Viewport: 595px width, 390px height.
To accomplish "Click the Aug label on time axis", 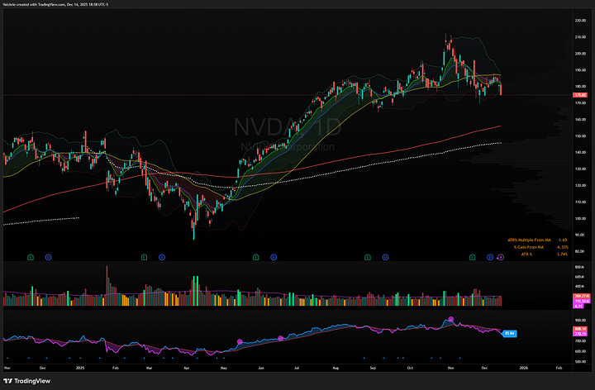I will coord(336,368).
